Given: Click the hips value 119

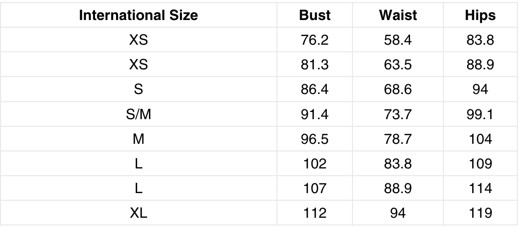Looking at the screenshot, I should 480,214.
